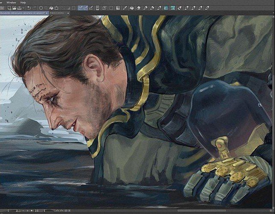Click the shaded square icon before eyedropper
Viewport: 275px width, 214px height.
tap(118, 8)
